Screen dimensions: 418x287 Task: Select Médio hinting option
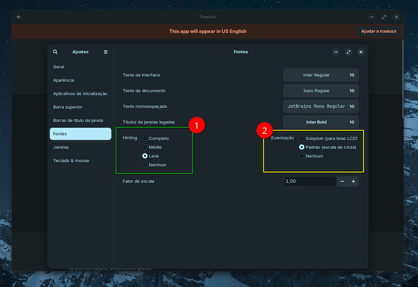pos(145,147)
